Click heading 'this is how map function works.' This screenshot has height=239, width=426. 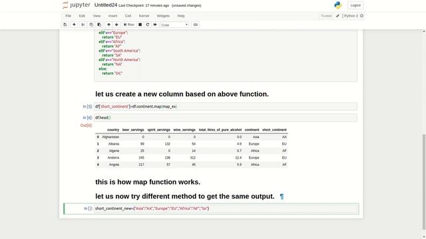148,182
